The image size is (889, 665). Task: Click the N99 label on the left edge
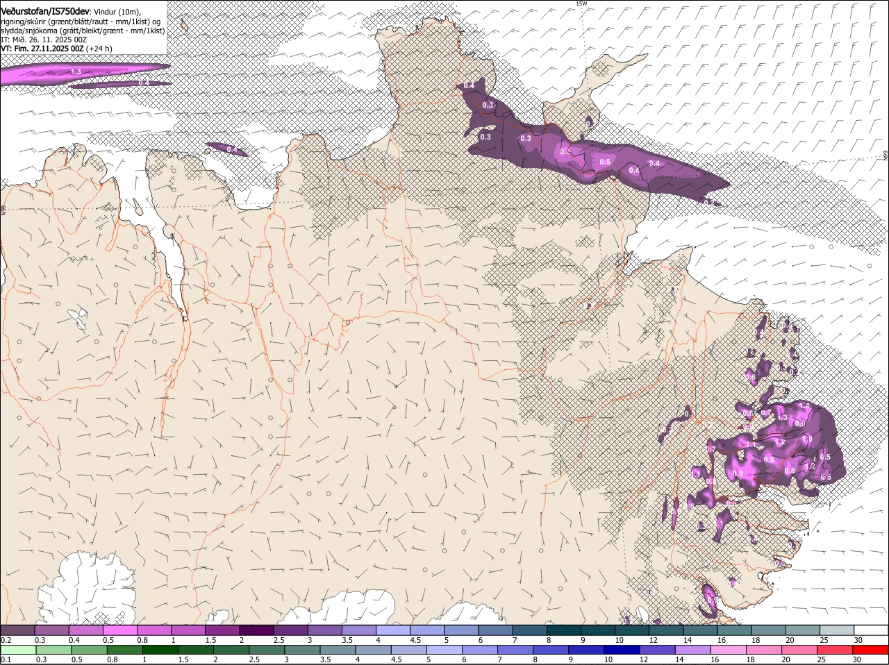(3, 209)
